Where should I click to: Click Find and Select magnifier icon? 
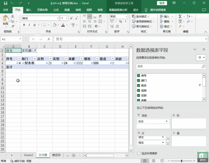(188, 22)
